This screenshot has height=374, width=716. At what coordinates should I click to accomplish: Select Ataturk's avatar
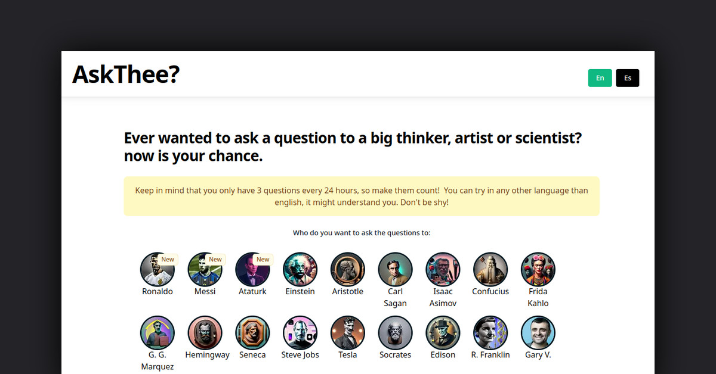click(x=253, y=269)
